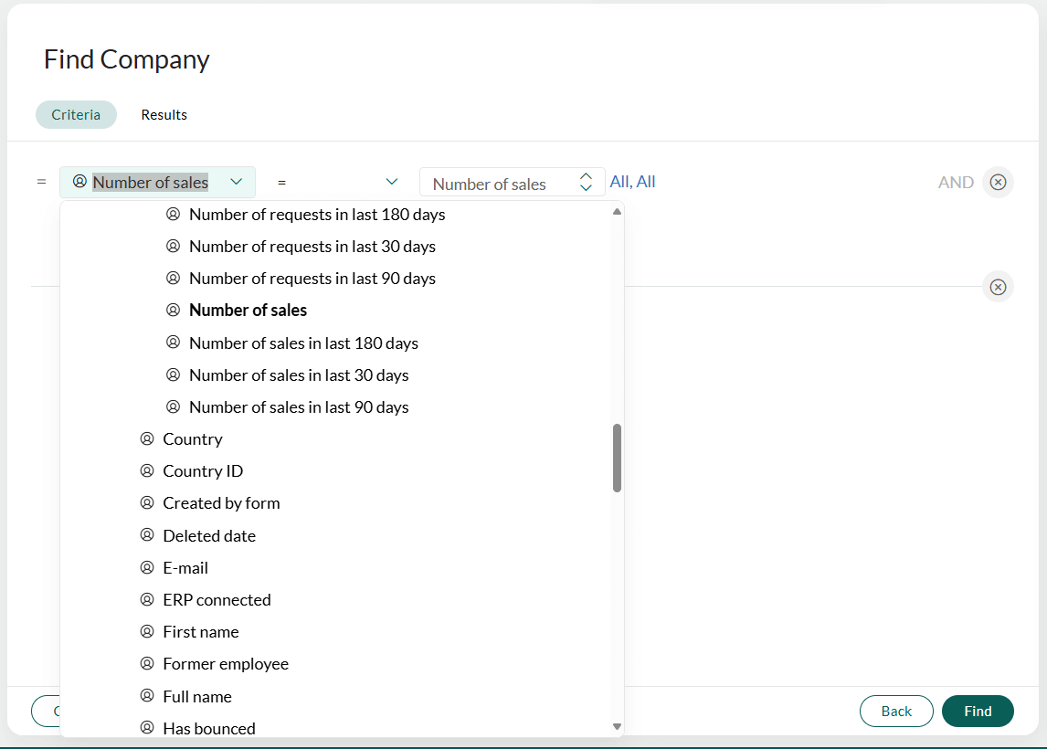Click the person icon next to "E-mail"
This screenshot has width=1047, height=749.
(147, 567)
